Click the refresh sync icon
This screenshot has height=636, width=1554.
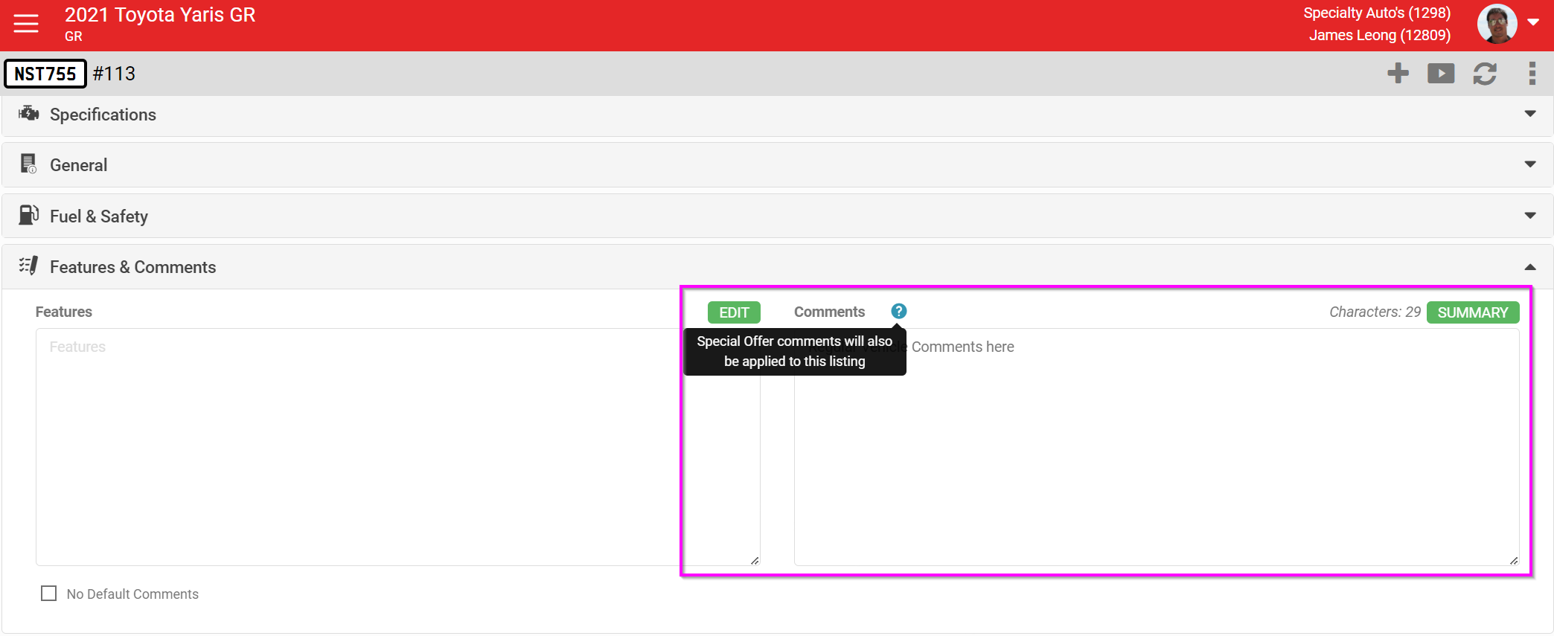(x=1485, y=73)
